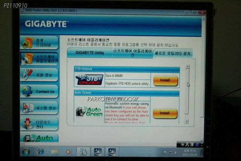241x161 pixels.
Task: Maximize the AMD Fusion Utility DVD window
Action: (x=194, y=12)
